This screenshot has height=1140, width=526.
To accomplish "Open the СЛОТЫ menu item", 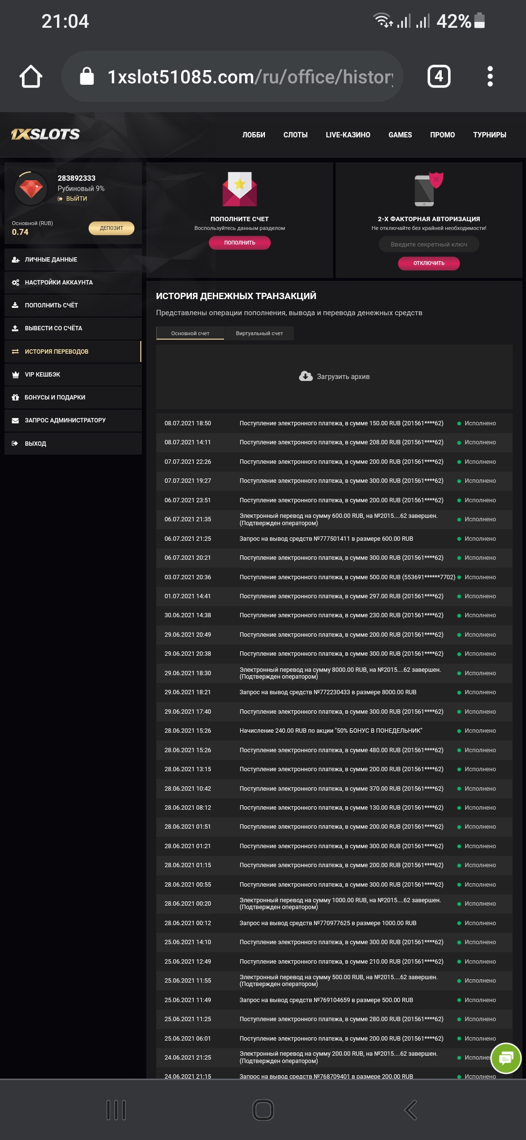I will click(x=295, y=135).
